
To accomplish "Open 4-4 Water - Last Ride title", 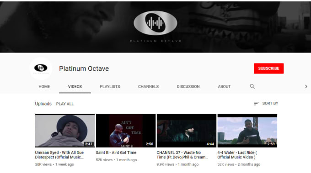I will coord(237,155).
